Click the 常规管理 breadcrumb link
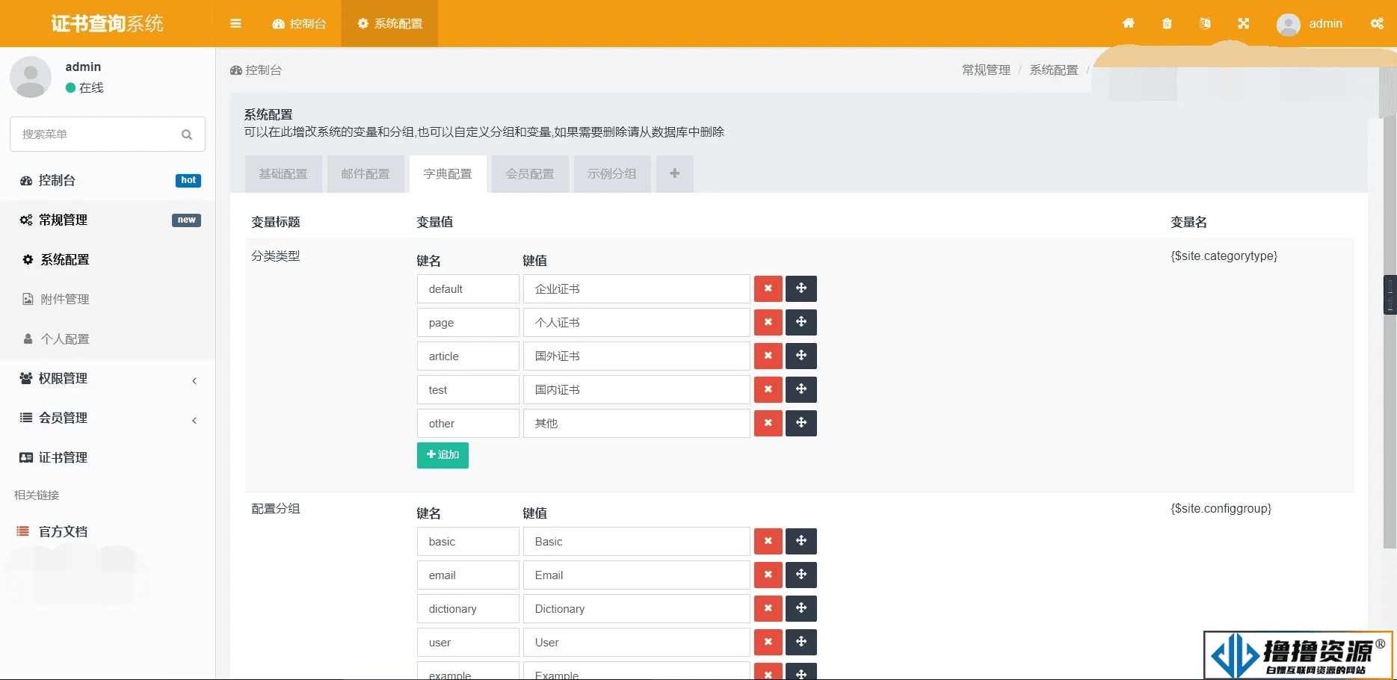Viewport: 1397px width, 680px height. 986,70
